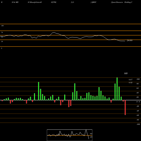Click the latest RSI value '24.05'
Viewport: 141px width, 141px height.
pos(130,41)
